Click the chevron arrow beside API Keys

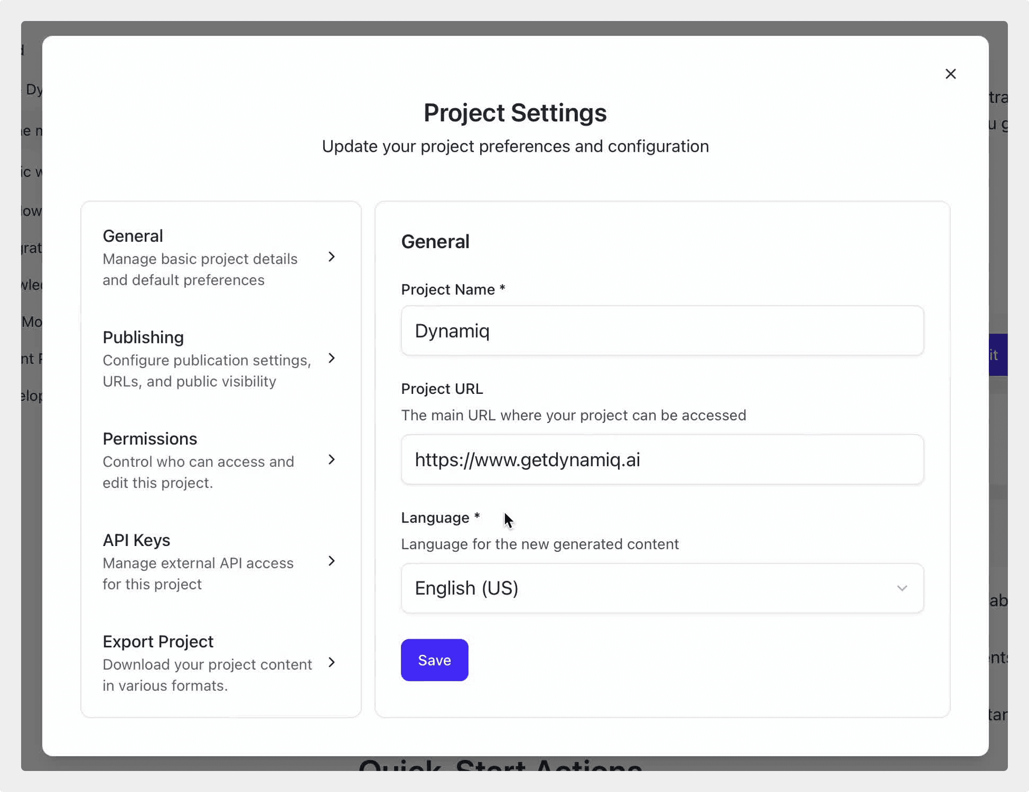coord(332,561)
